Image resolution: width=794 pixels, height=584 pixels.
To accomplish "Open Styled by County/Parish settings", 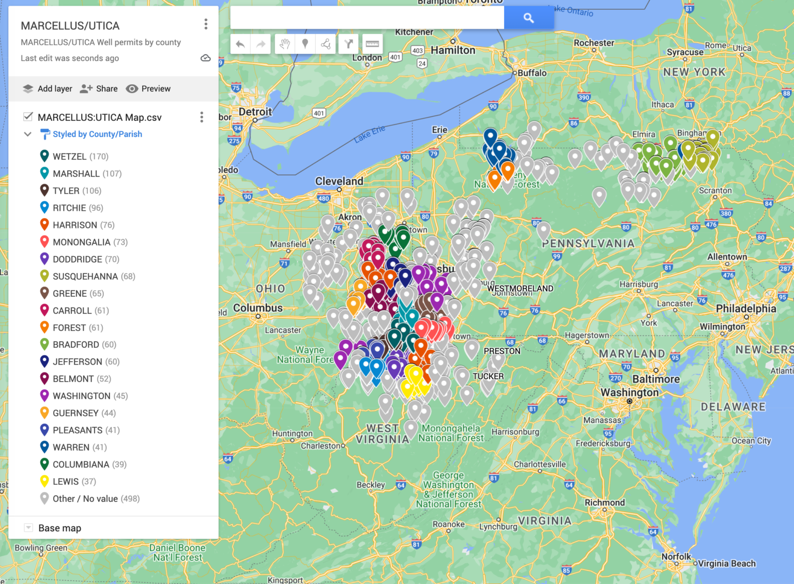I will tap(97, 134).
